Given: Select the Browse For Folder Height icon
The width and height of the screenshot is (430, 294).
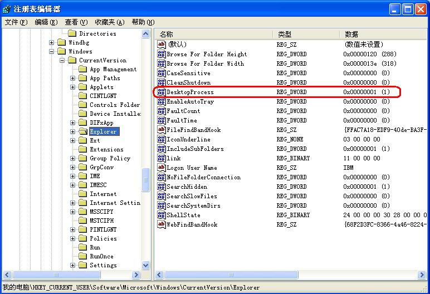Looking at the screenshot, I should pyautogui.click(x=162, y=54).
